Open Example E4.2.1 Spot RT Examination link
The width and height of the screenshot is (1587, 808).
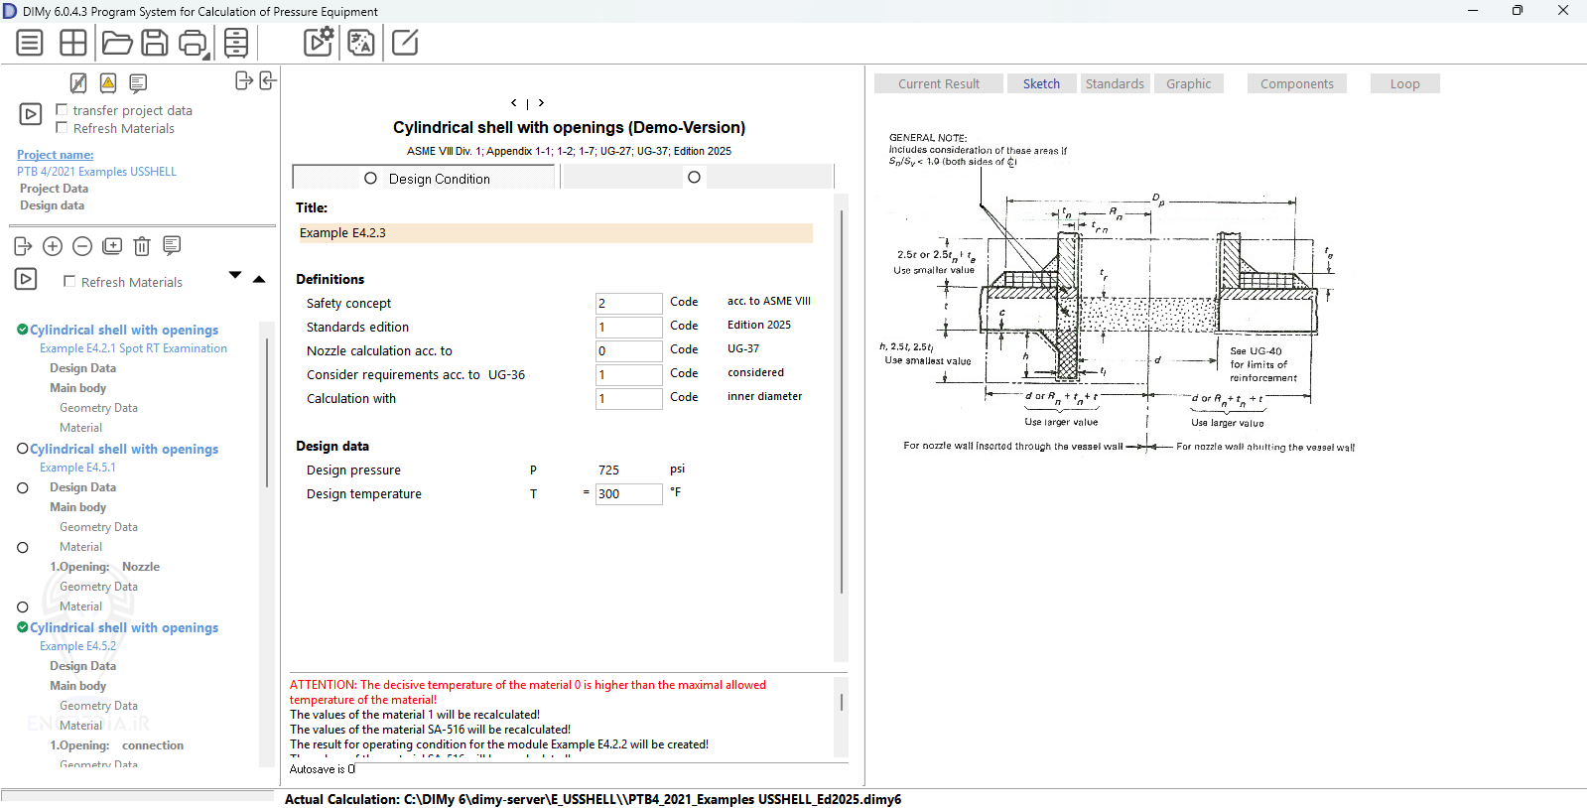pos(133,348)
